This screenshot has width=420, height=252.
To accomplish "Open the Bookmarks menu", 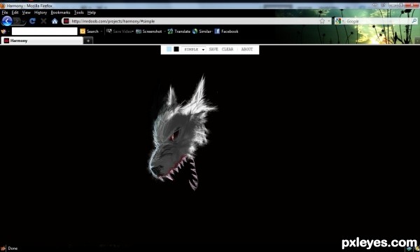I will [60, 13].
